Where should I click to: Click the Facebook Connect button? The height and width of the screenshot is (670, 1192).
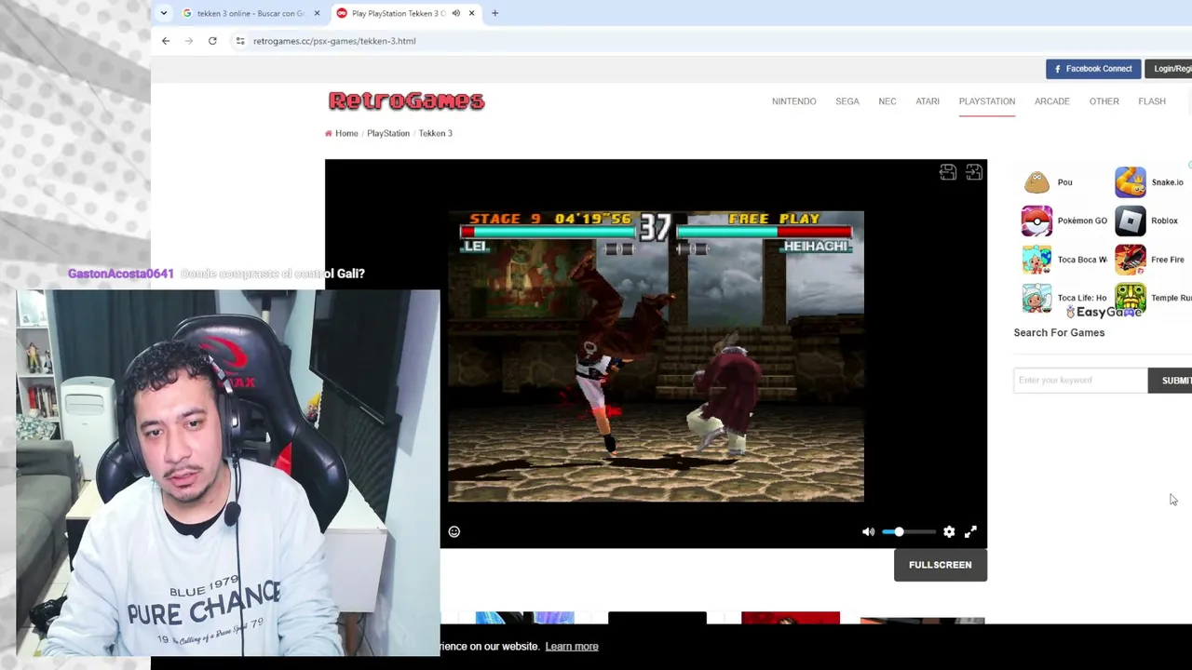click(1093, 69)
